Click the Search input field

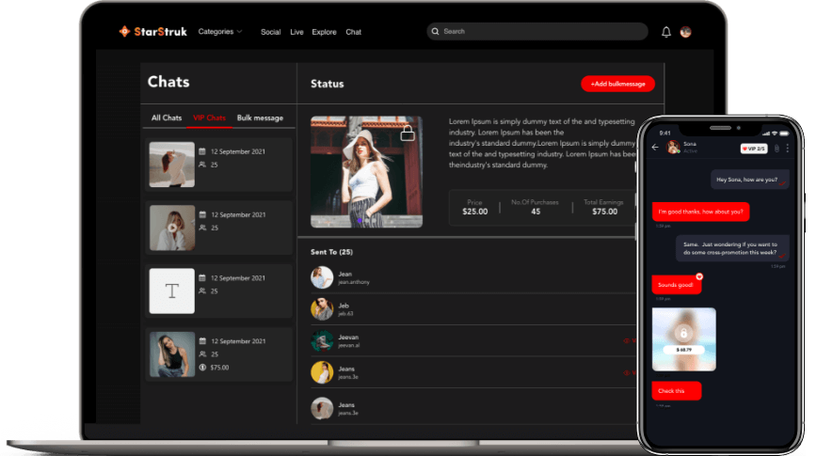coord(537,31)
